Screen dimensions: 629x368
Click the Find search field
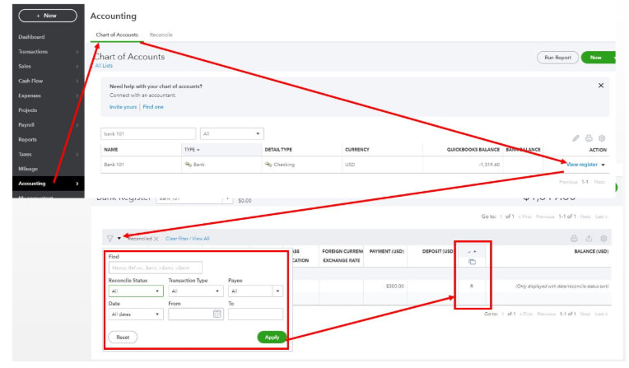(156, 268)
